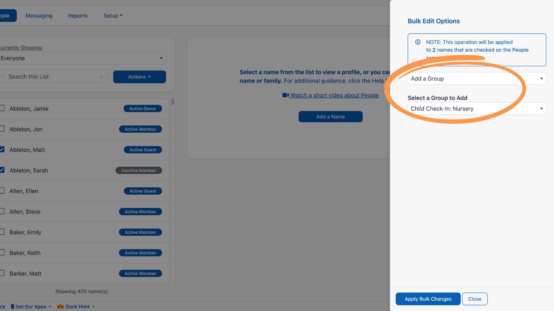Check the box for Ableton, Jon
554x311 pixels.
coord(2,129)
